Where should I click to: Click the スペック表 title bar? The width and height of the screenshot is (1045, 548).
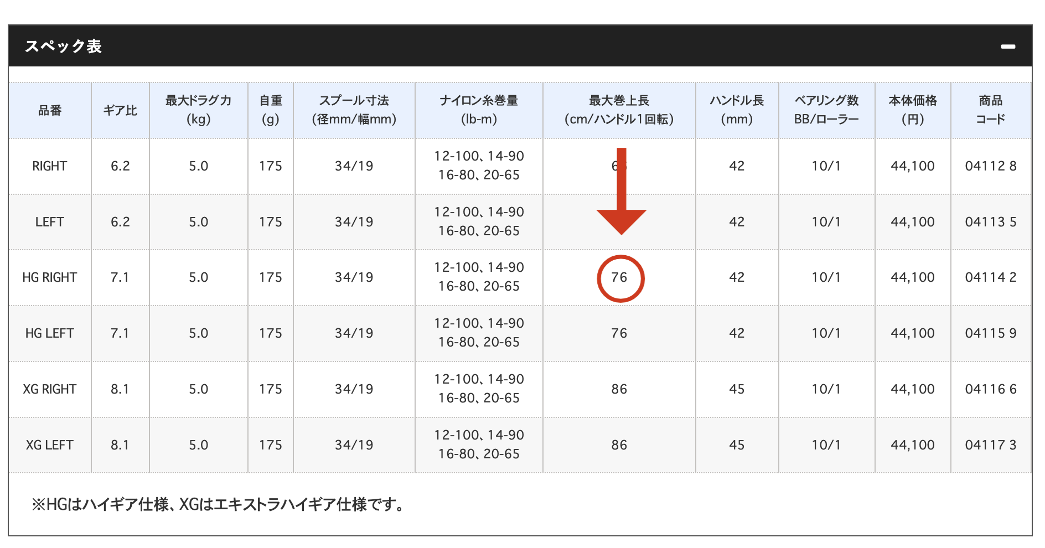64,47
